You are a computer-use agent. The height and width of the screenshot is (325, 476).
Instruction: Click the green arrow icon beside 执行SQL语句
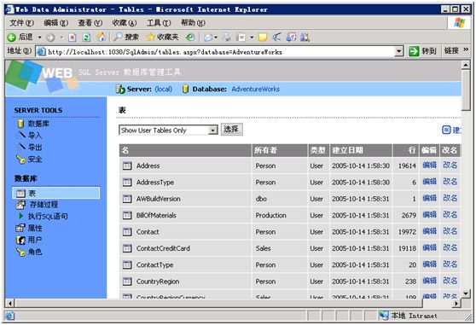pos(21,216)
